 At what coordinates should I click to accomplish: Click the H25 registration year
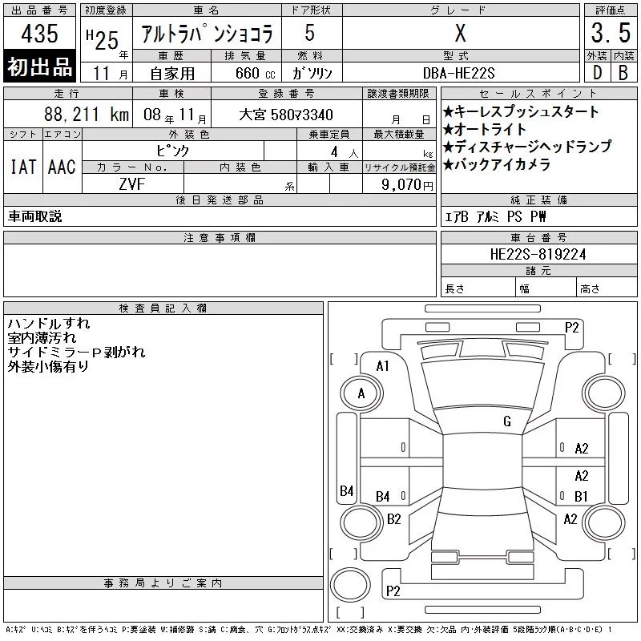[x=103, y=41]
